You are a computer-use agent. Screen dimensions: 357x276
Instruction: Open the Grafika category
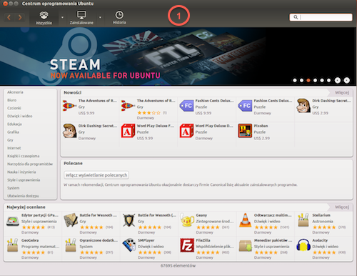[13, 132]
